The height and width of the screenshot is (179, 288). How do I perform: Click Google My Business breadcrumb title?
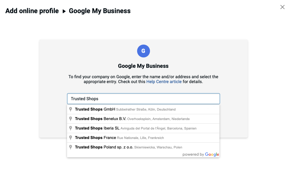[x=100, y=11]
